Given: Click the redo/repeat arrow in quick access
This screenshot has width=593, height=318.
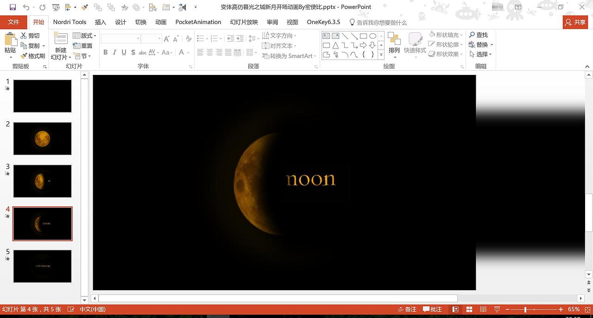Looking at the screenshot, I should [42, 7].
